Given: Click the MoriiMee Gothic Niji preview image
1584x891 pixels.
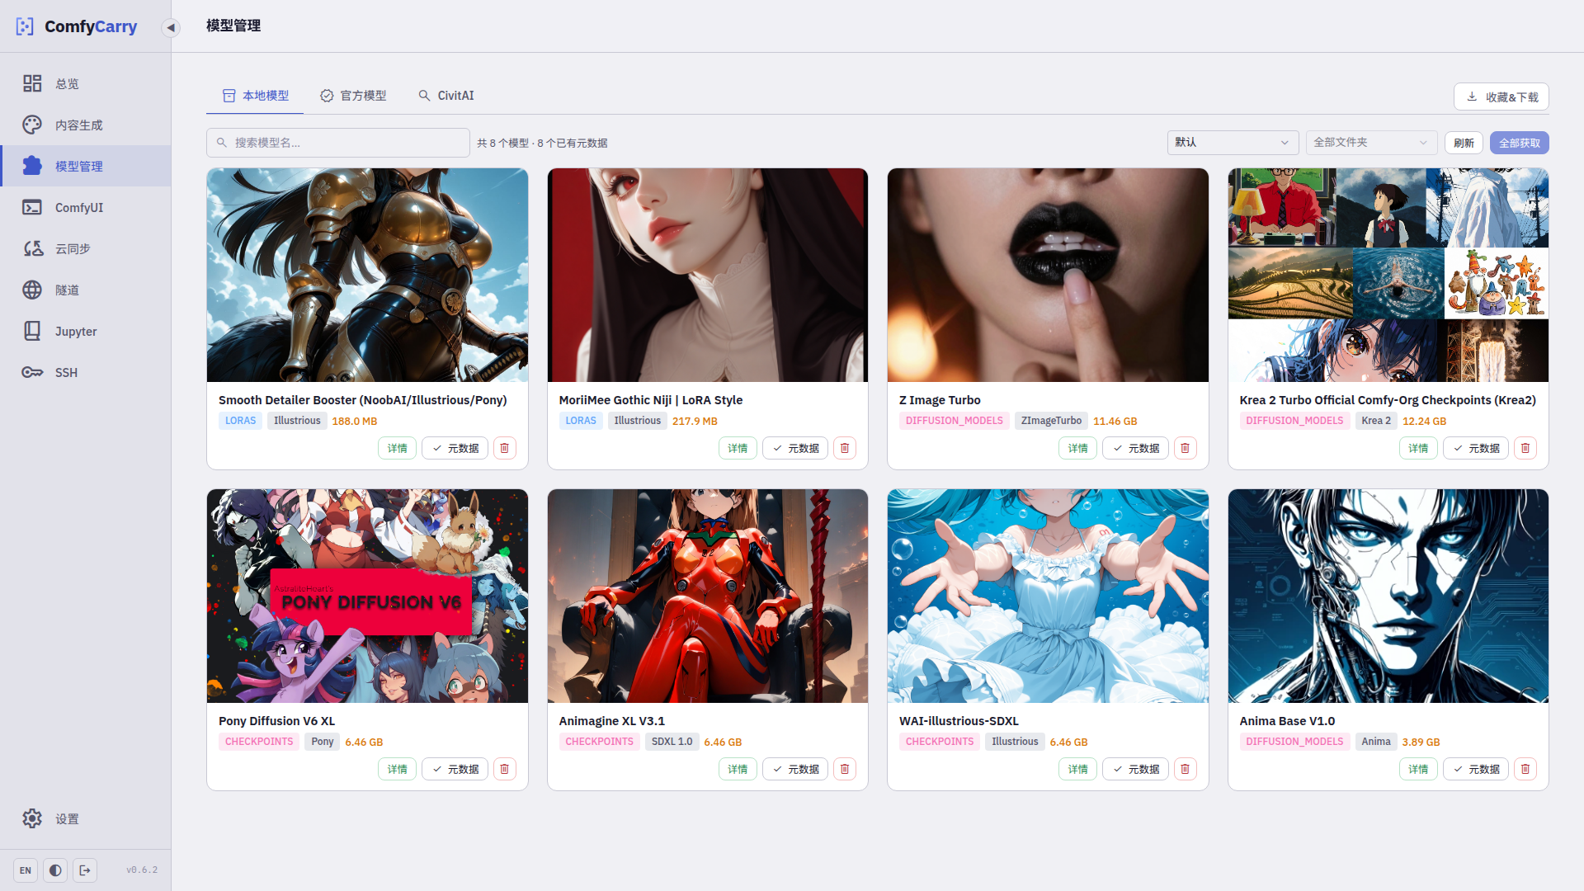Looking at the screenshot, I should pyautogui.click(x=708, y=275).
